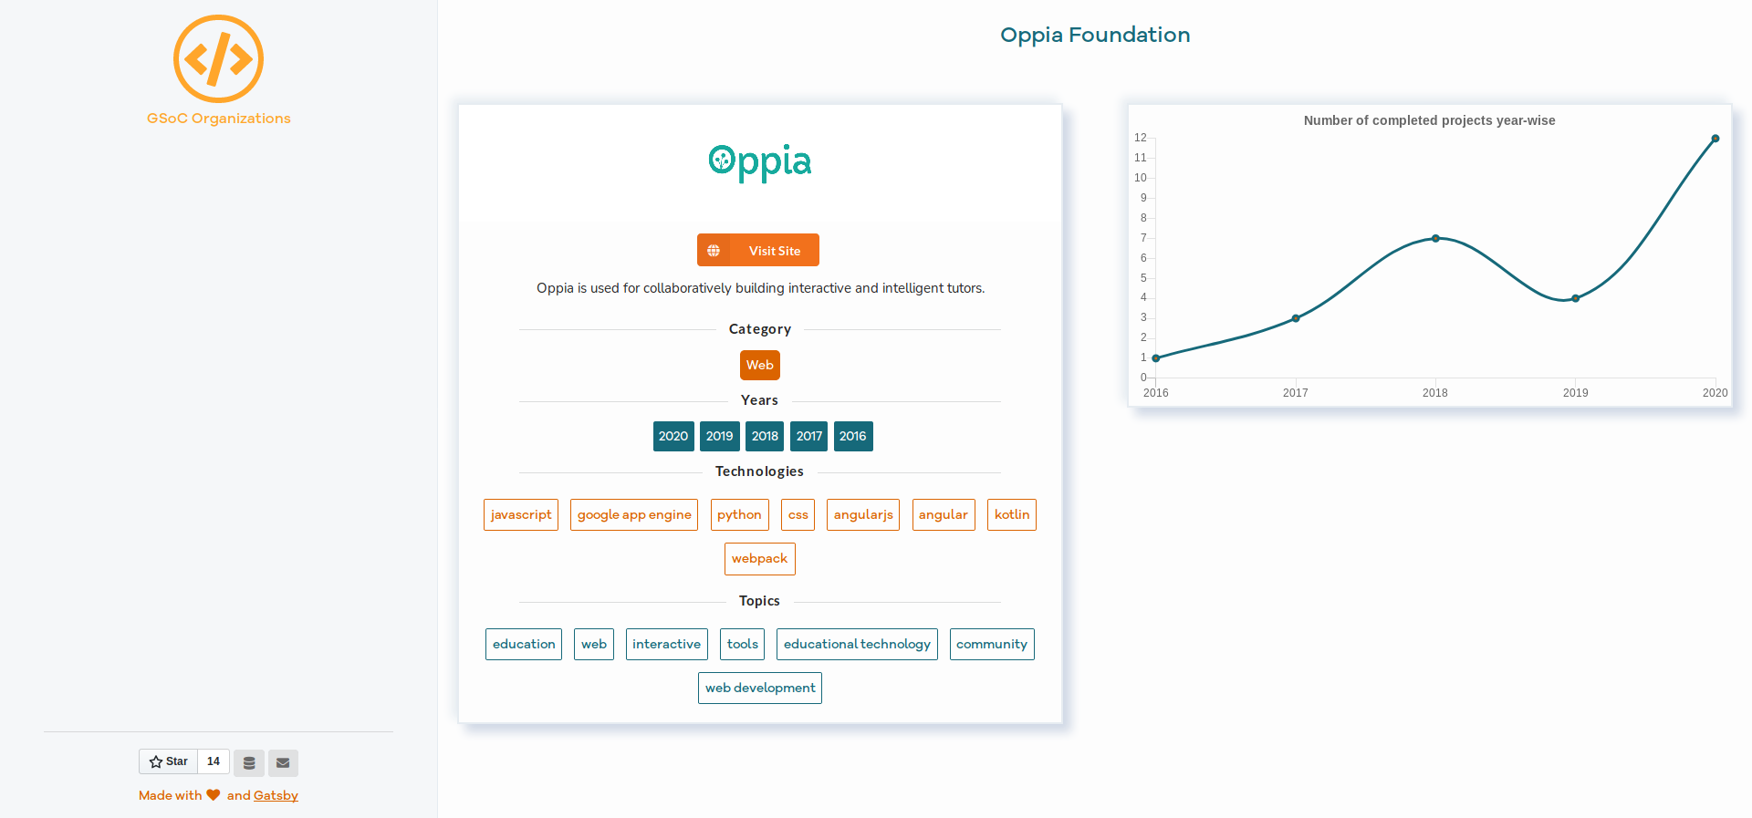
Task: Open the Visit Site button
Action: coord(758,250)
